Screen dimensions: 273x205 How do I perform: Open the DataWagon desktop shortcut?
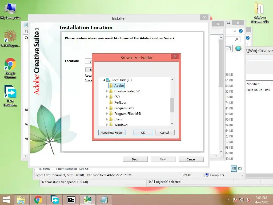click(10, 38)
